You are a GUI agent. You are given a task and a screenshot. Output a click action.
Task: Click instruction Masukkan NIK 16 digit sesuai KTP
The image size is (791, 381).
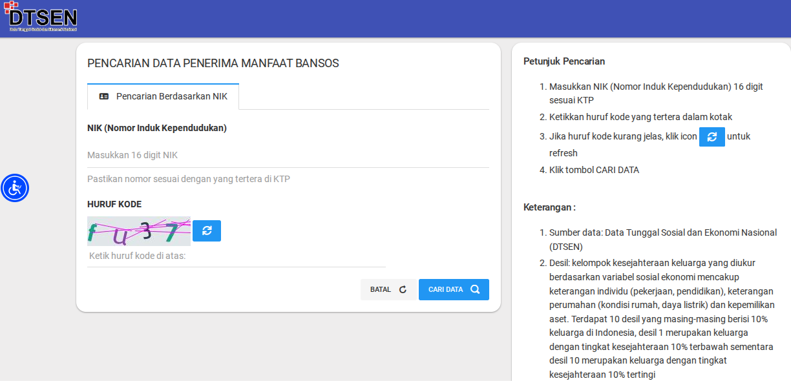coord(656,93)
